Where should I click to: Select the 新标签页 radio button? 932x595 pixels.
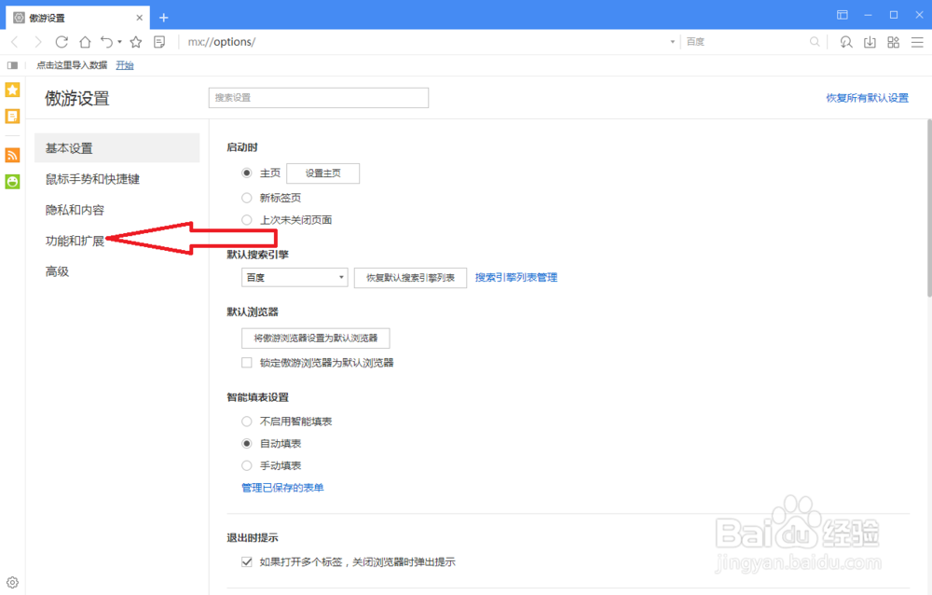[247, 198]
